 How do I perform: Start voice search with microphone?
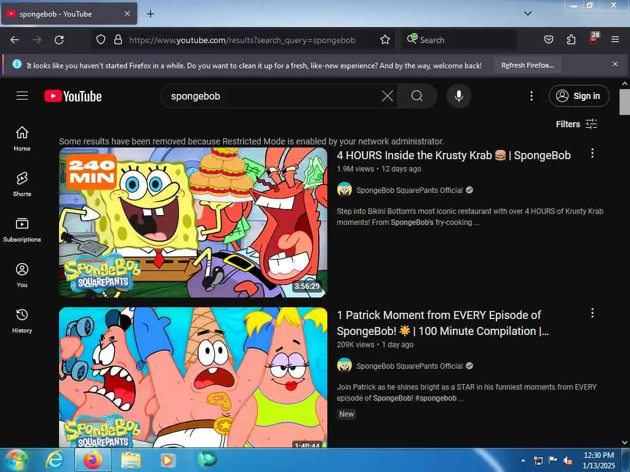(x=459, y=96)
